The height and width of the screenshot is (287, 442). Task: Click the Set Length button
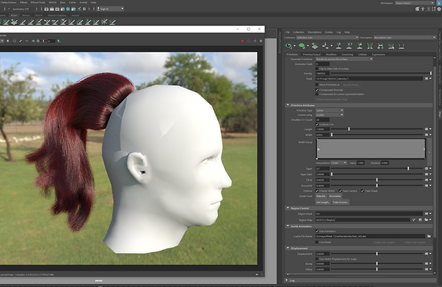[x=323, y=203]
